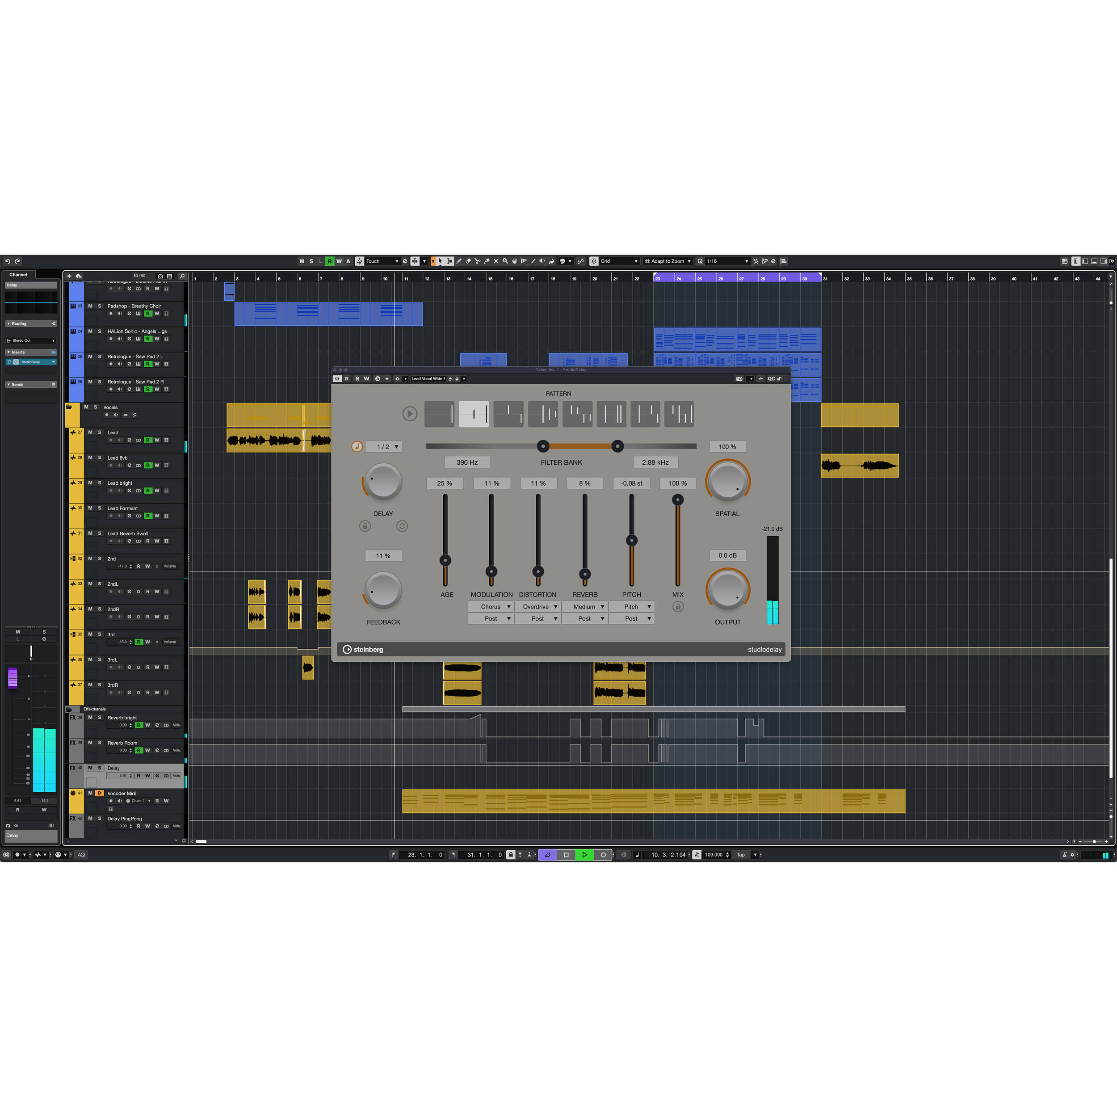Select the Range Selection tool

point(449,261)
